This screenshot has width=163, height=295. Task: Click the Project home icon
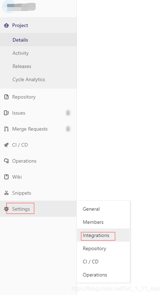tap(6, 25)
